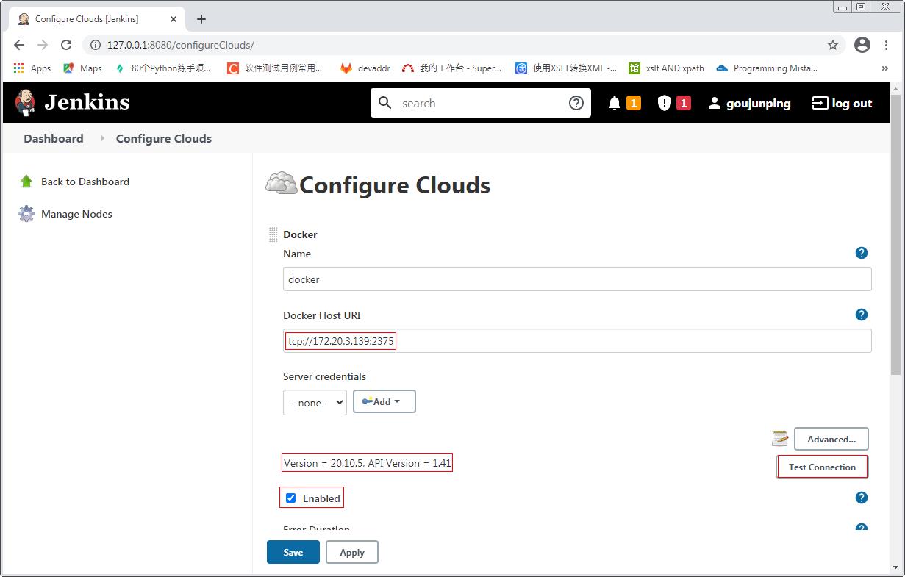This screenshot has width=905, height=577.
Task: Edit the cloud Name field
Action: tap(577, 279)
